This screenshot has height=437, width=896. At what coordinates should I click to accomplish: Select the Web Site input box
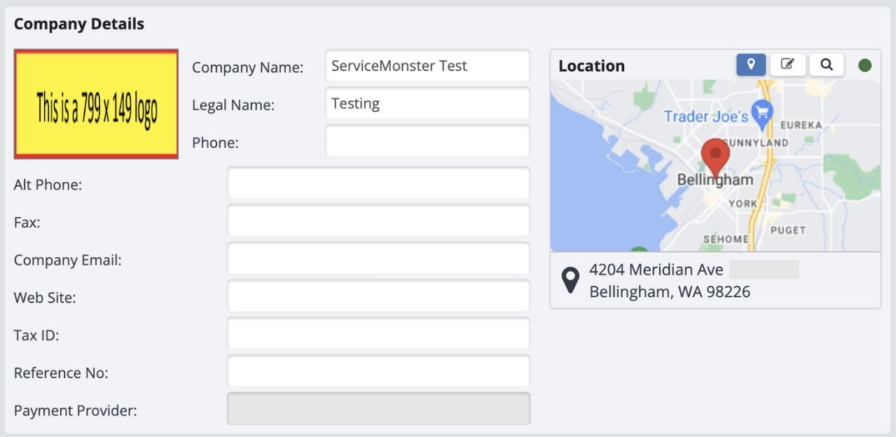click(x=378, y=297)
